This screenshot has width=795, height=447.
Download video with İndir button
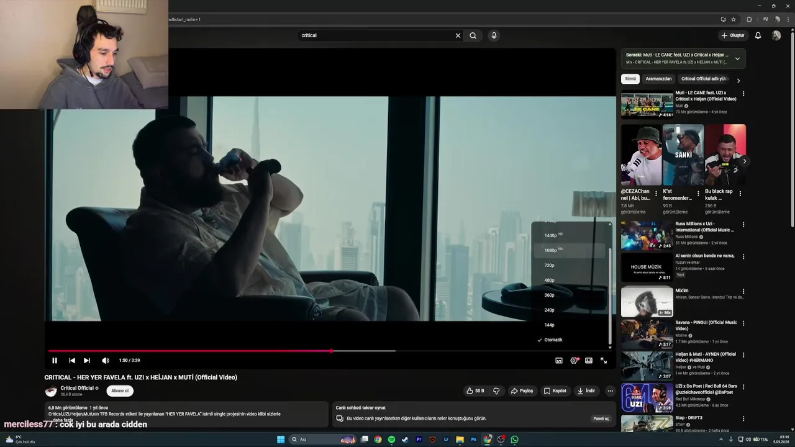(586, 391)
